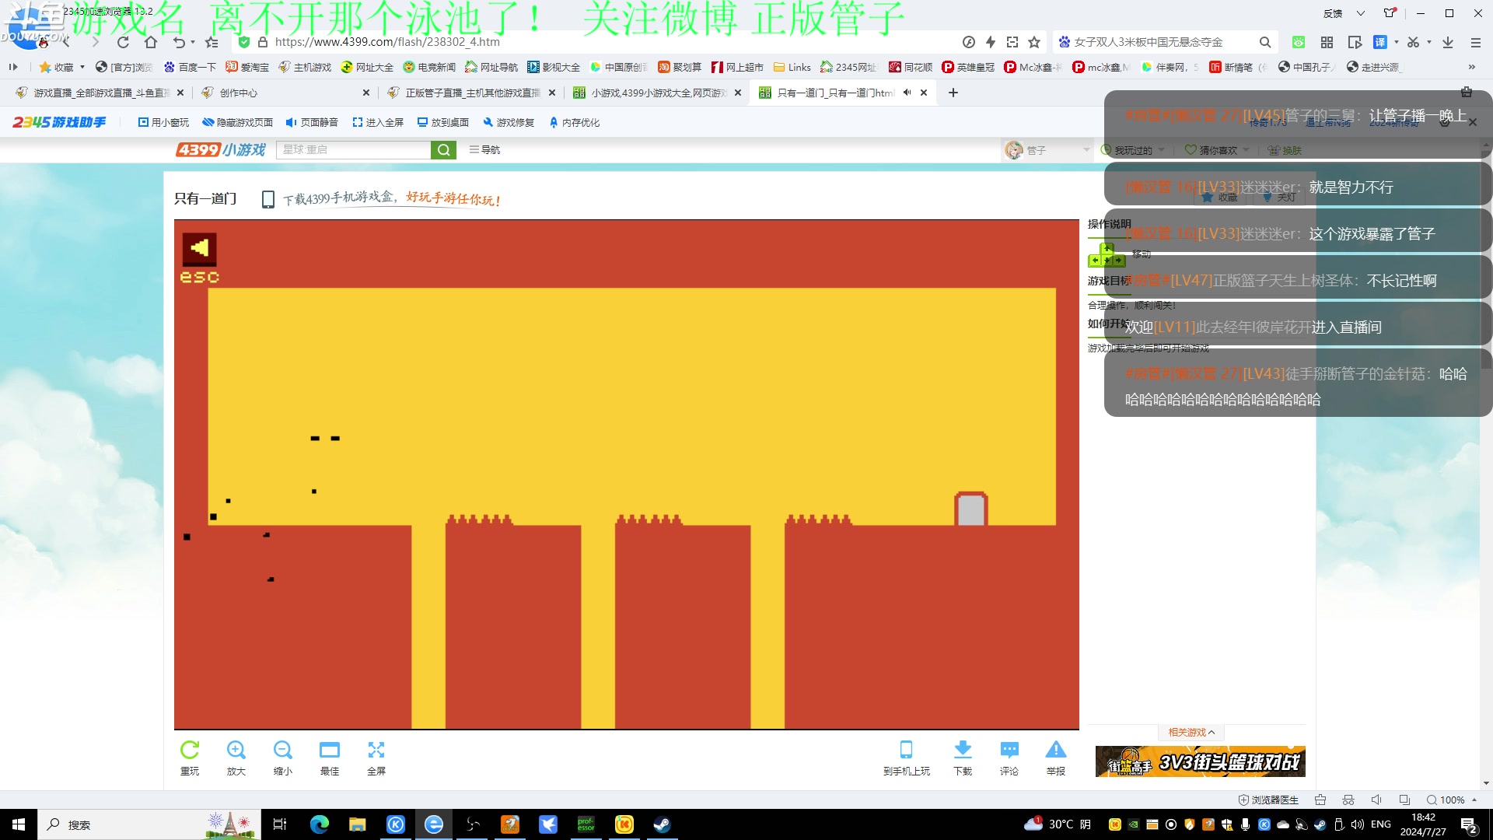1493x840 pixels.
Task: Go to browser home page icon
Action: click(151, 42)
